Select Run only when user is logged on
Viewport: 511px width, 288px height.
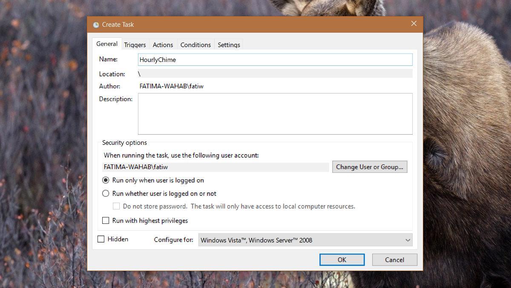pyautogui.click(x=106, y=180)
